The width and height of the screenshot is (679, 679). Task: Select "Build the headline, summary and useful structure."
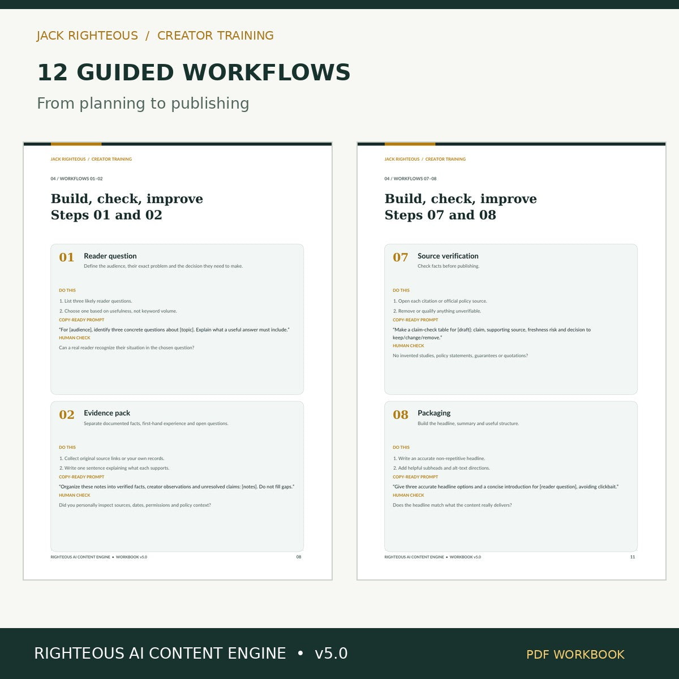click(x=468, y=423)
